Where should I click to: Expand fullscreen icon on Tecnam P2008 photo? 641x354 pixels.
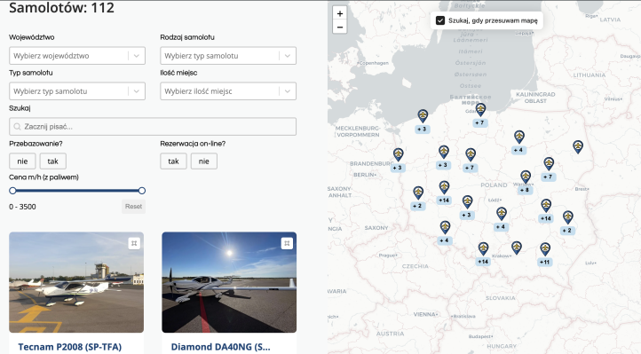point(134,243)
